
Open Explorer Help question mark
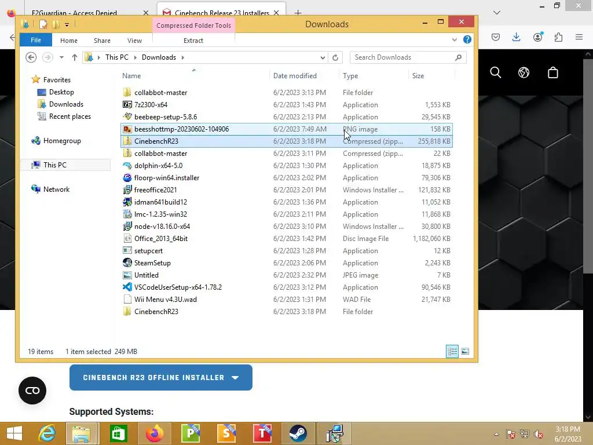(467, 39)
